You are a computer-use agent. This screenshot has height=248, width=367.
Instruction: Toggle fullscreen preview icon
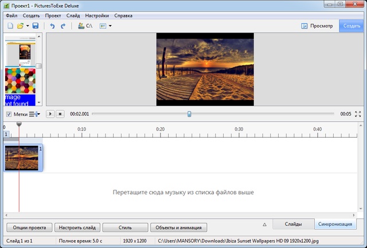point(358,114)
